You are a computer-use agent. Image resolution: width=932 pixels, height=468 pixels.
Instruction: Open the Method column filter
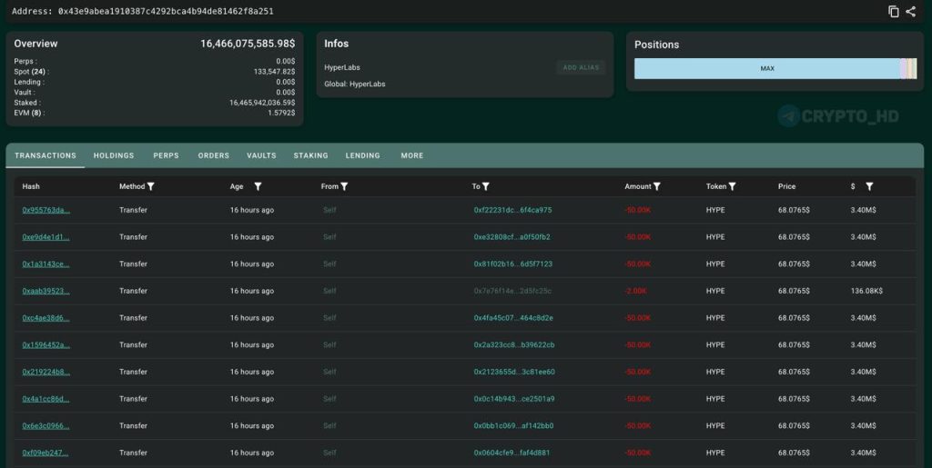pos(151,186)
